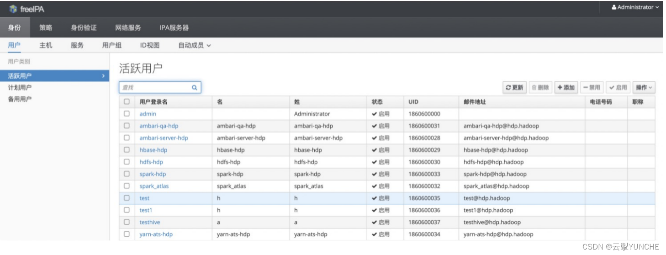Click the Administrator surname cell
This screenshot has height=255, width=666.
(312, 114)
